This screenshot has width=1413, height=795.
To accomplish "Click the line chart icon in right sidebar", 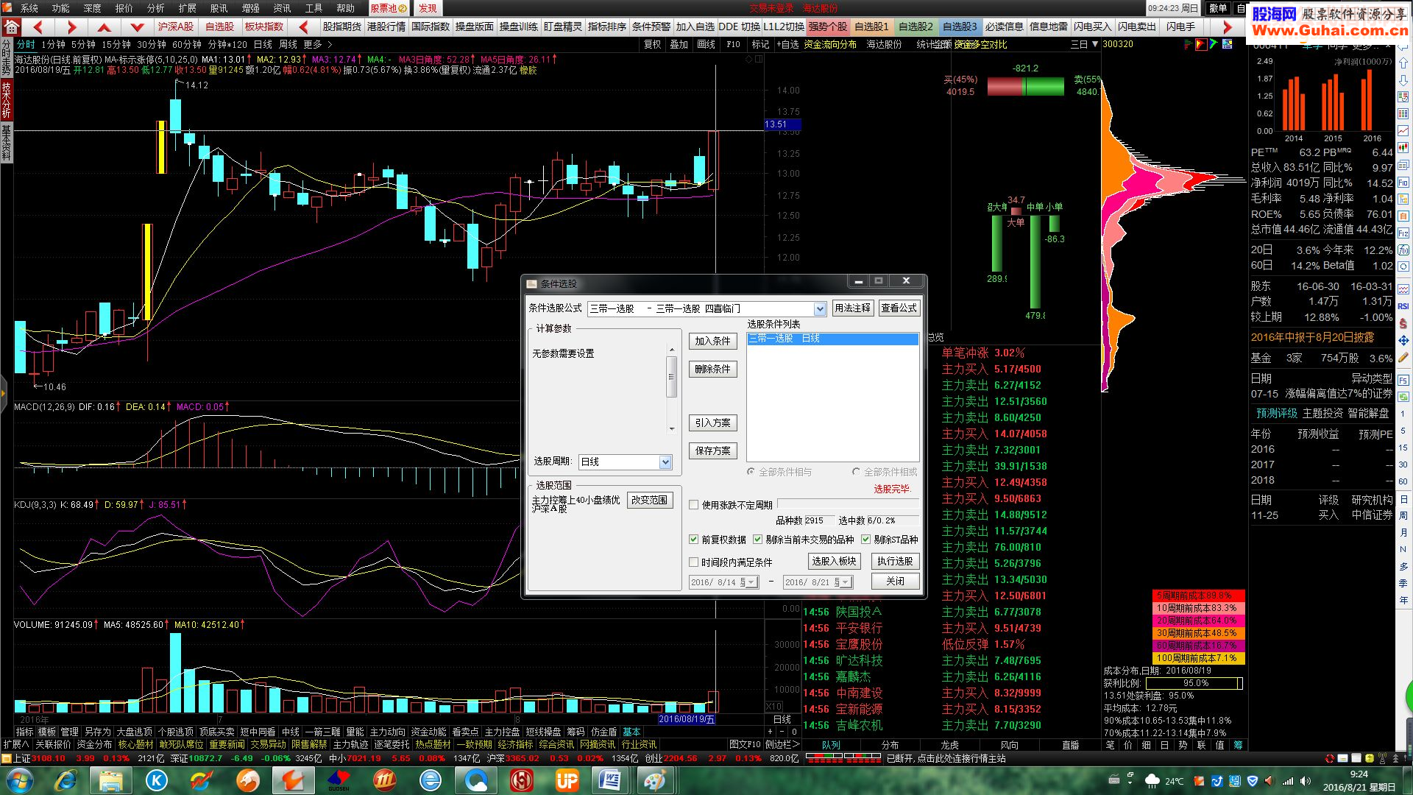I will click(1403, 131).
